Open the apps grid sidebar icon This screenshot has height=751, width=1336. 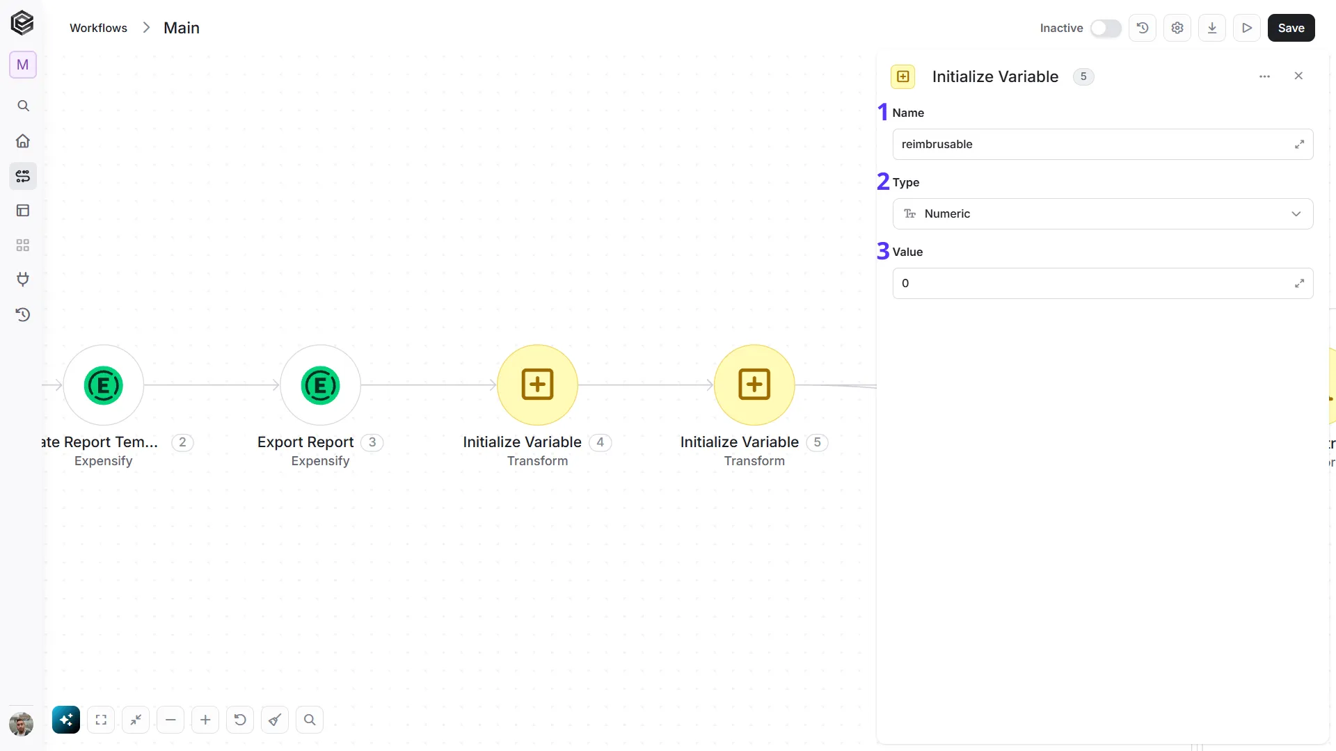[x=23, y=245]
